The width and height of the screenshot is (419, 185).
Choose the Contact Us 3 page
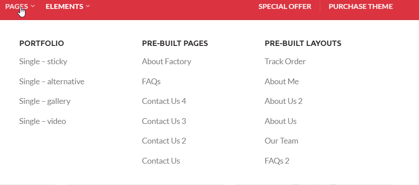coord(164,121)
